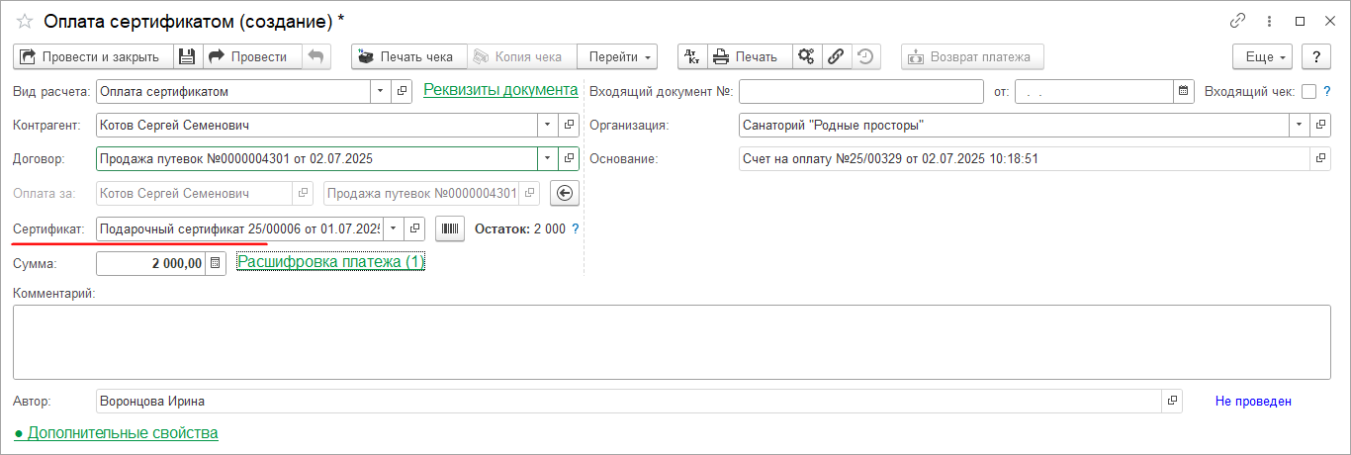This screenshot has height=455, width=1351.
Task: Toggle the Входящий чек checkbox
Action: coord(1309,92)
